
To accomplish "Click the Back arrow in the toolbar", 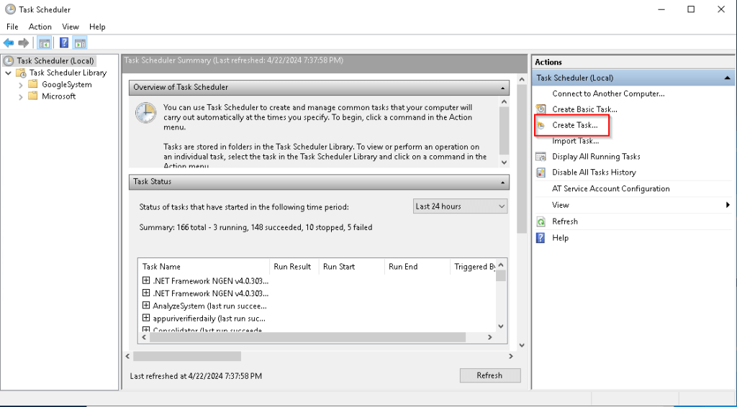I will coord(9,43).
